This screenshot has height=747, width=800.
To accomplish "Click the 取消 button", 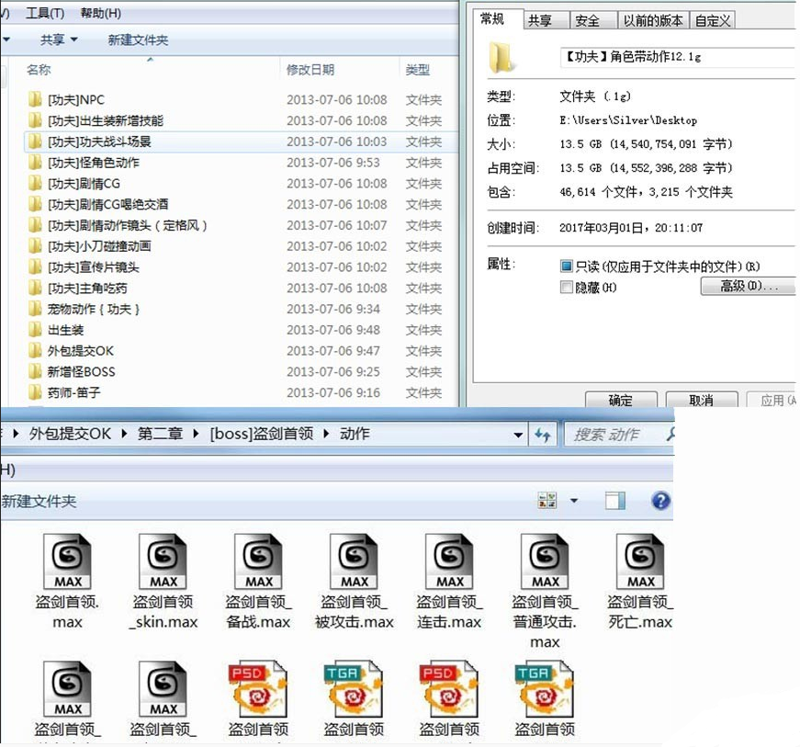I will (702, 400).
